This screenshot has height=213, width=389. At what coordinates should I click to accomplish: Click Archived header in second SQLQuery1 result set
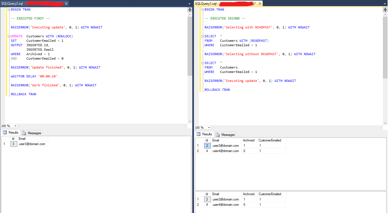coord(249,194)
